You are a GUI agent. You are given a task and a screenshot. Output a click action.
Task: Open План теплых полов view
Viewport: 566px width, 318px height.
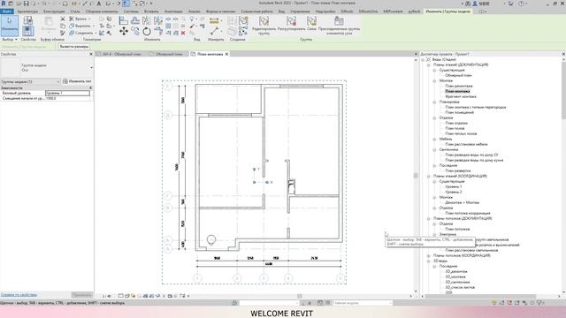[461, 133]
